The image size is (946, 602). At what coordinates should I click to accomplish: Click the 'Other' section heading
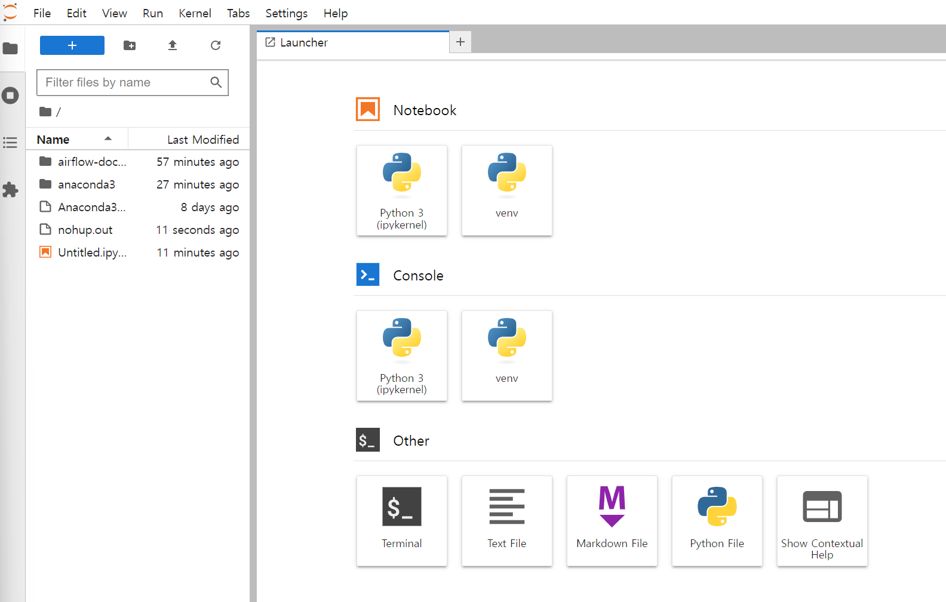411,441
